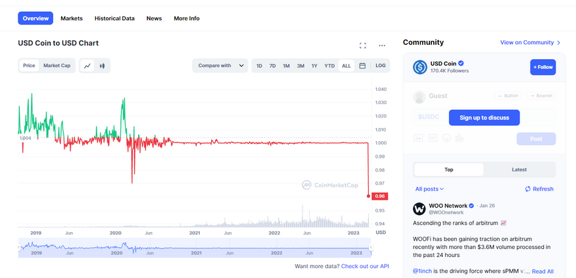576x278 pixels.
Task: Click Check out our API link
Action: [365, 266]
